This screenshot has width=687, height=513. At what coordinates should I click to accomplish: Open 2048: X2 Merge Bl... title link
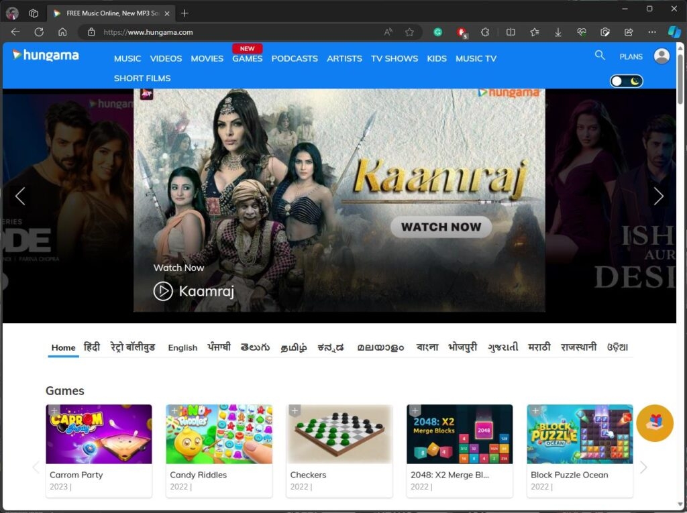(x=450, y=475)
